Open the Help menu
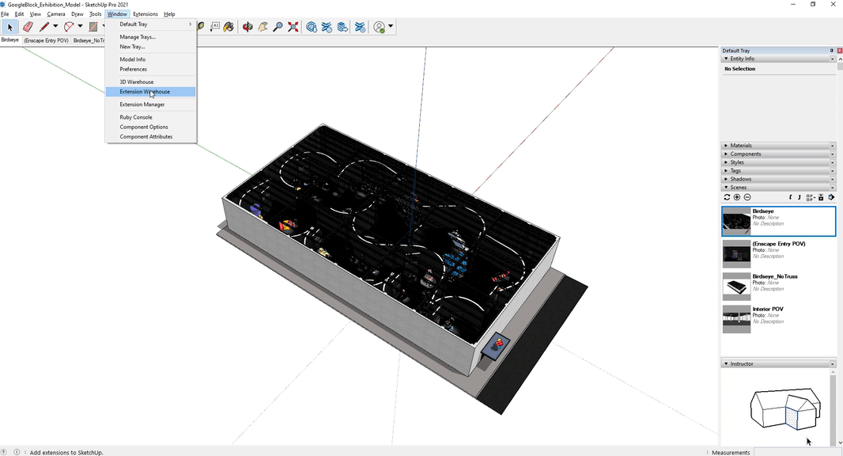This screenshot has height=456, width=843. (169, 14)
